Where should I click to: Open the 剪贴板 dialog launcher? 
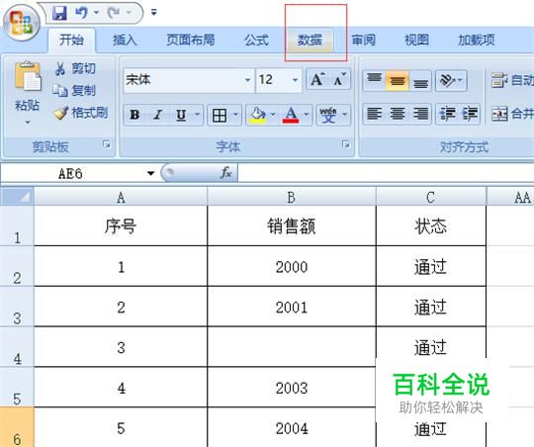[x=107, y=144]
